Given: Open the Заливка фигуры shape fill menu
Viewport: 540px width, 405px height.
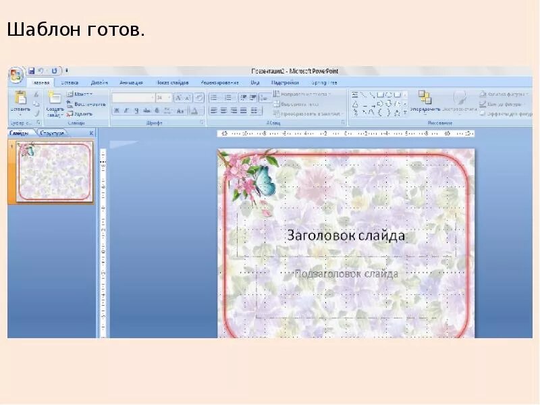Looking at the screenshot, I should tap(503, 94).
